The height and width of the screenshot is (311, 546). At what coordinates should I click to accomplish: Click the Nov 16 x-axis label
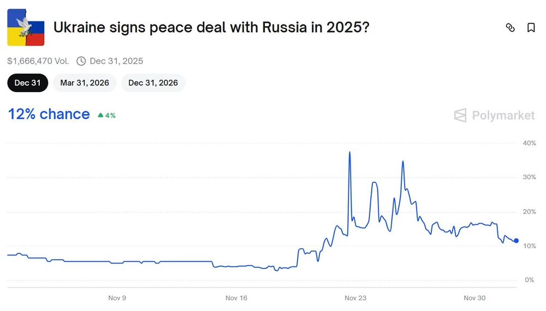[236, 298]
